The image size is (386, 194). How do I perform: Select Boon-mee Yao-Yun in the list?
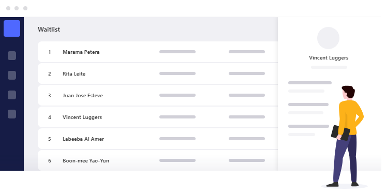(x=158, y=160)
